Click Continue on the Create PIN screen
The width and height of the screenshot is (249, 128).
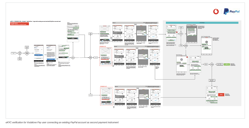coord(63,57)
